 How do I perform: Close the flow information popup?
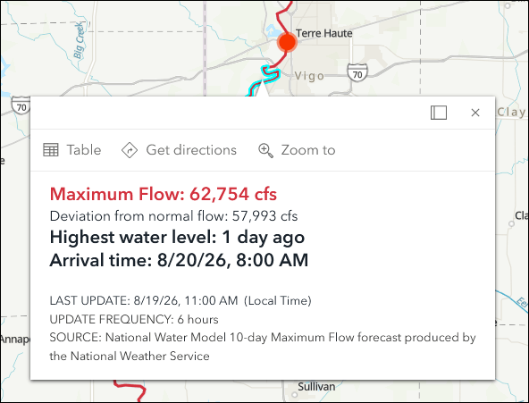[x=475, y=113]
